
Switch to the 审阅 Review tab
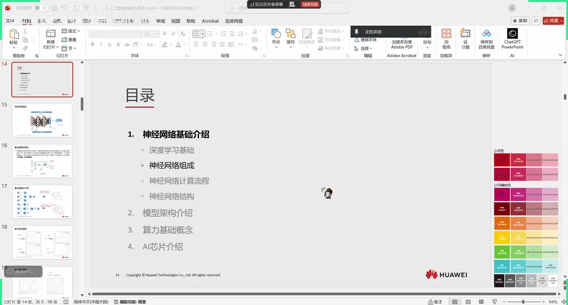161,21
